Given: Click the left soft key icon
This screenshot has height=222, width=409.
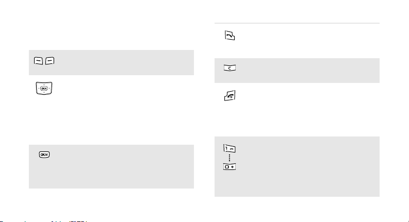Looking at the screenshot, I should coord(38,61).
